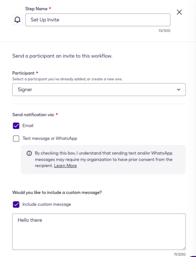Click the Text message or WhatsApp label

tap(50, 138)
